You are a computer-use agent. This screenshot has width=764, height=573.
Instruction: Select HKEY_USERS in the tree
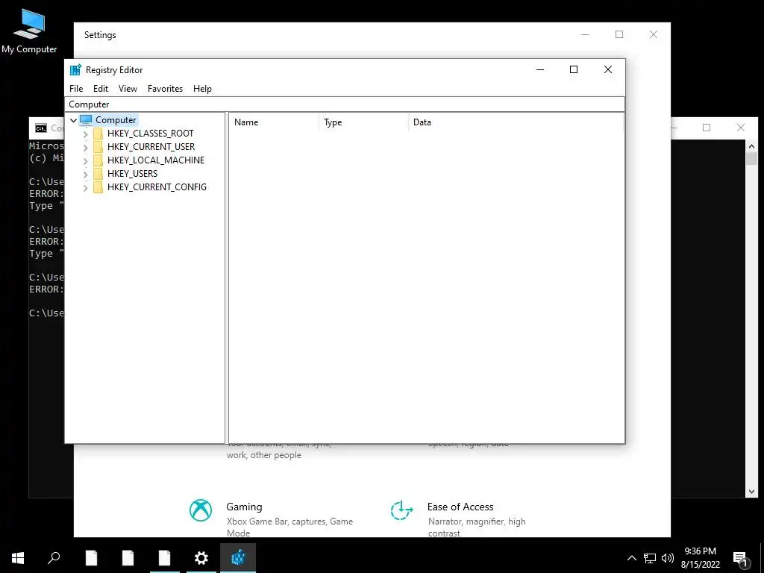point(133,173)
